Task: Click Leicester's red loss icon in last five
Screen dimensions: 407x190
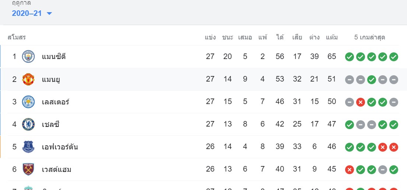Action: 361,102
